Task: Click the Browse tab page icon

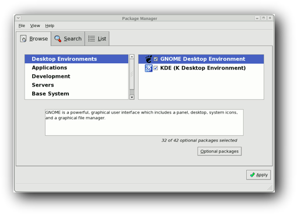Action: click(x=23, y=39)
